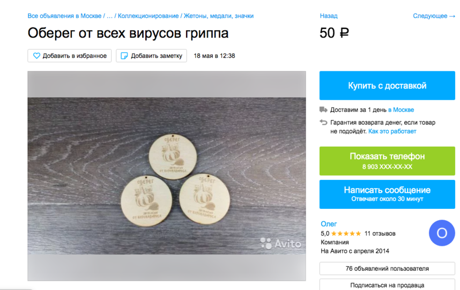
Task: Go back via the Назад link
Action: pyautogui.click(x=329, y=16)
